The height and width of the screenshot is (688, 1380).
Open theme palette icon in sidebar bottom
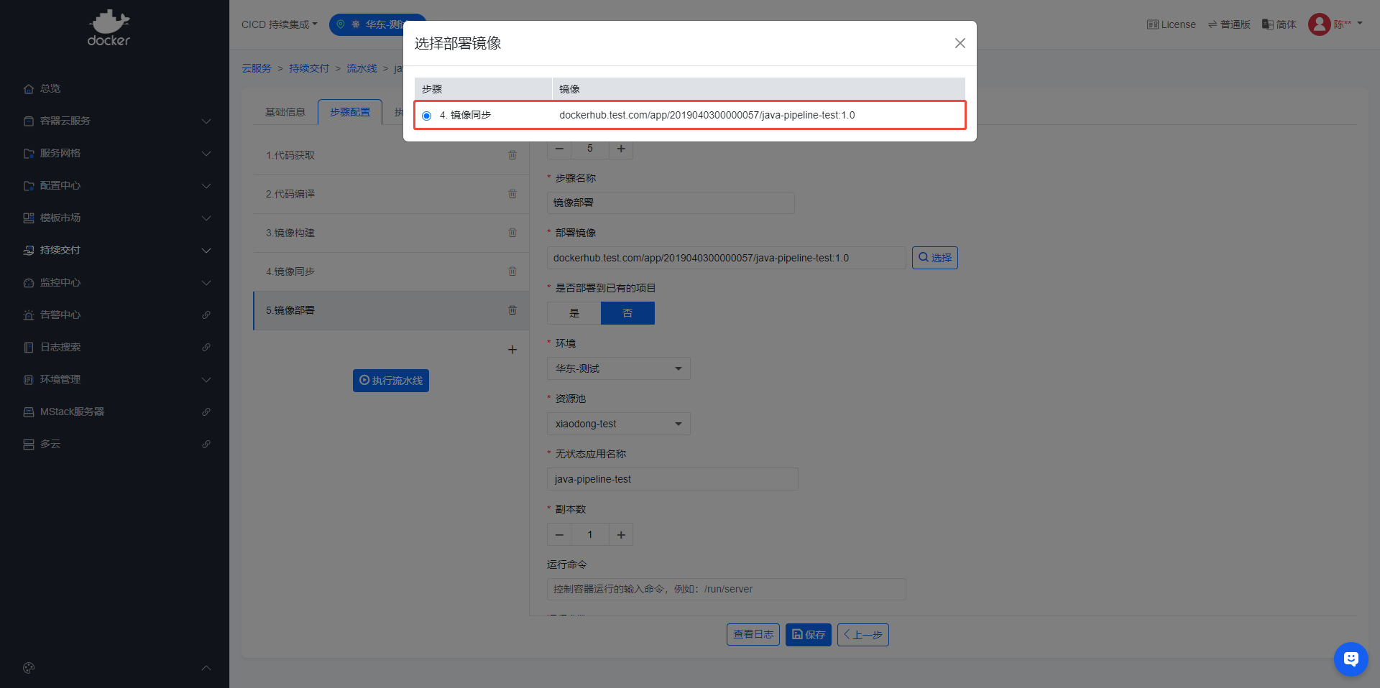(29, 668)
